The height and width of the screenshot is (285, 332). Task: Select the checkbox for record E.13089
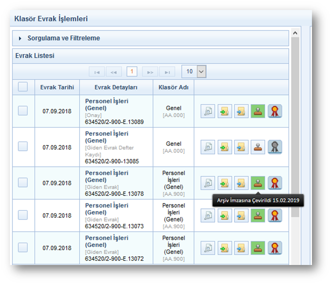[x=23, y=111]
